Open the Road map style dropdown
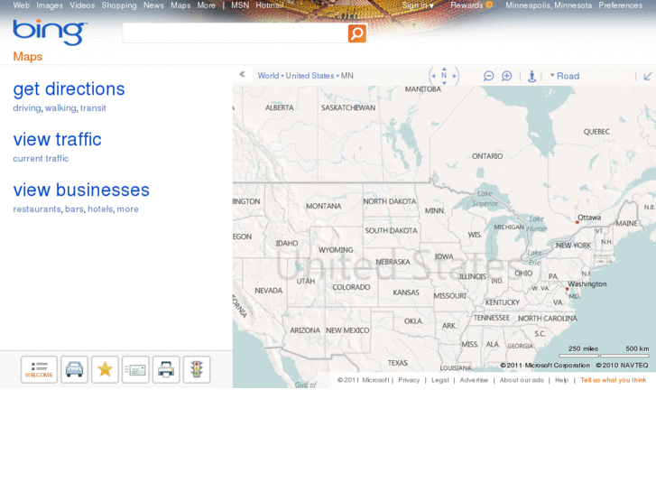The height and width of the screenshot is (492, 656). point(565,76)
